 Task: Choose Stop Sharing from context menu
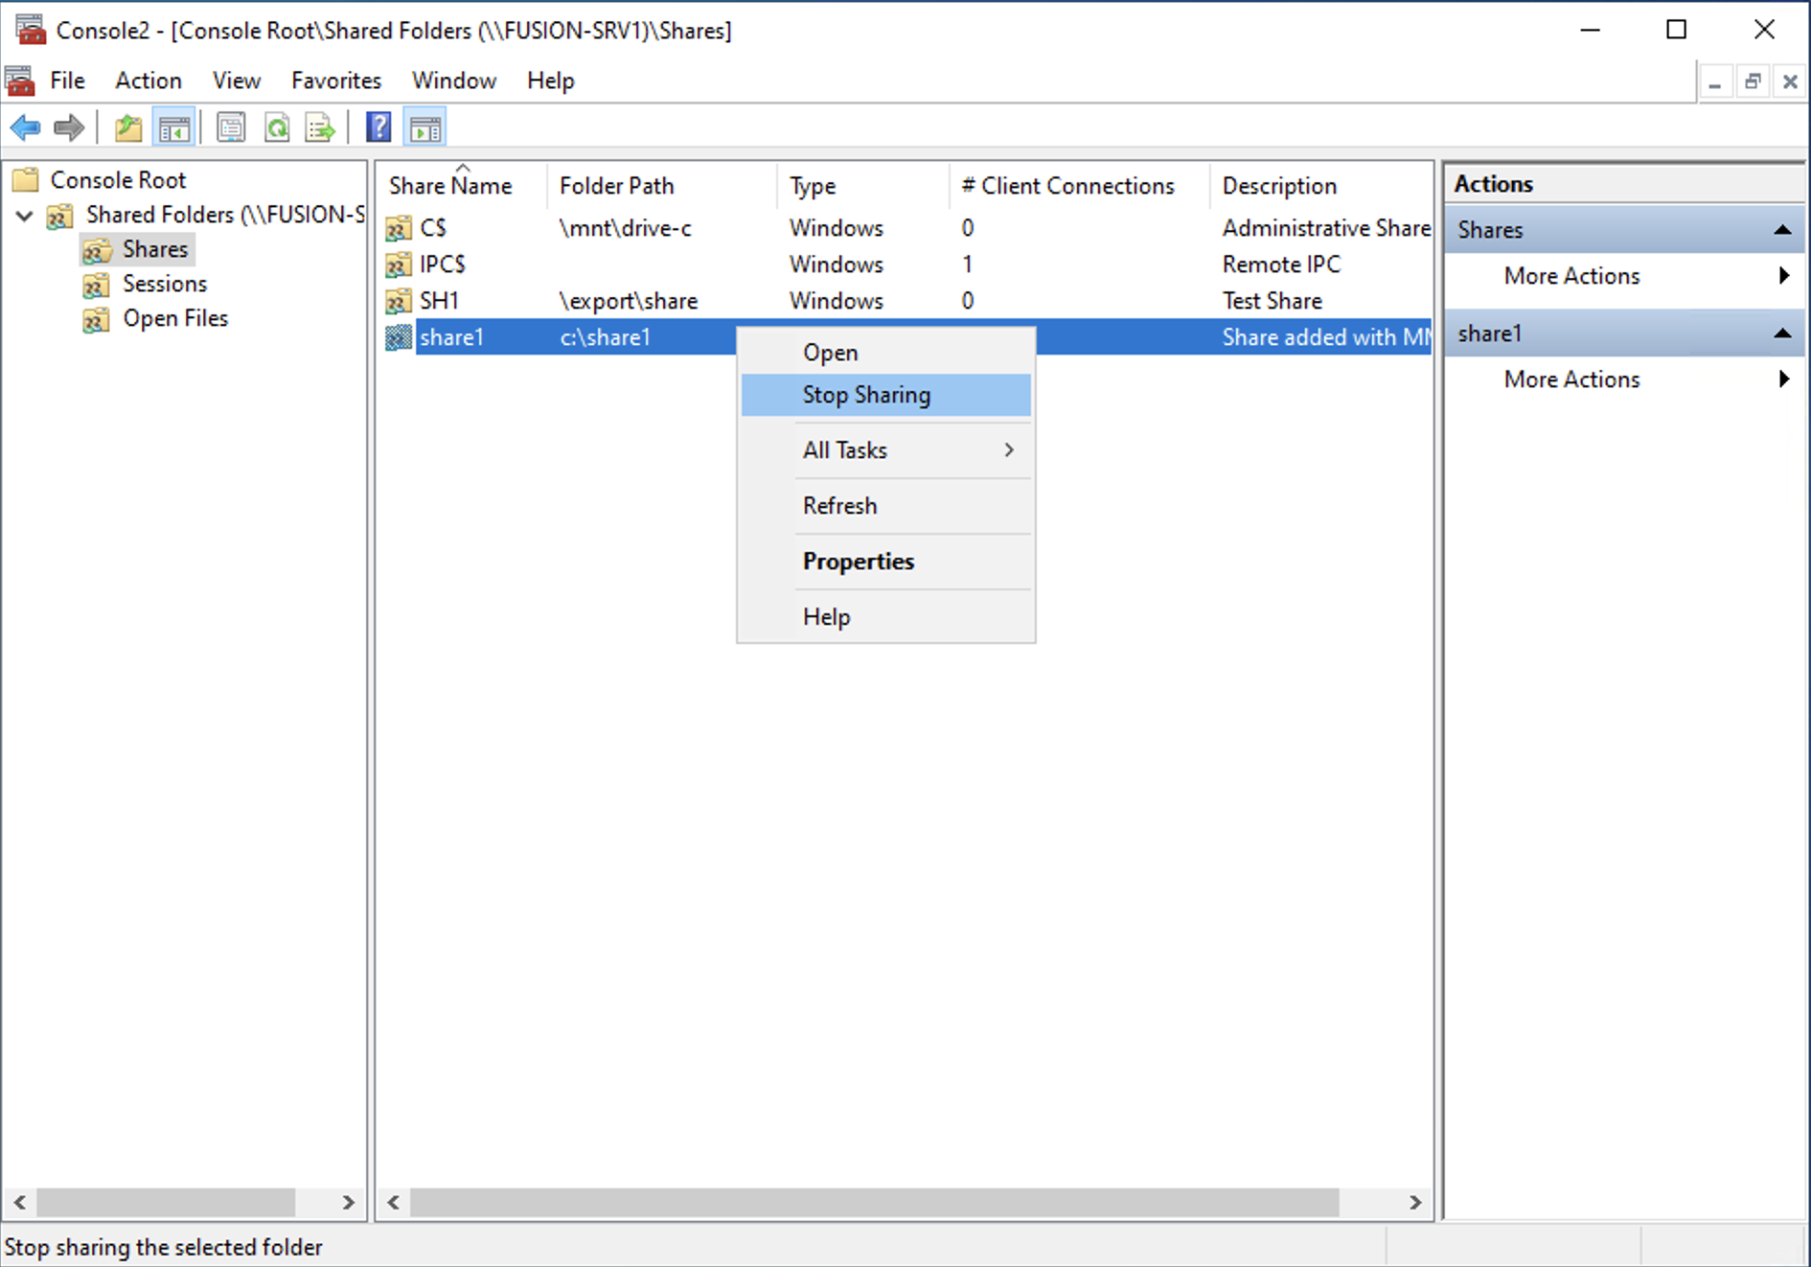point(866,395)
